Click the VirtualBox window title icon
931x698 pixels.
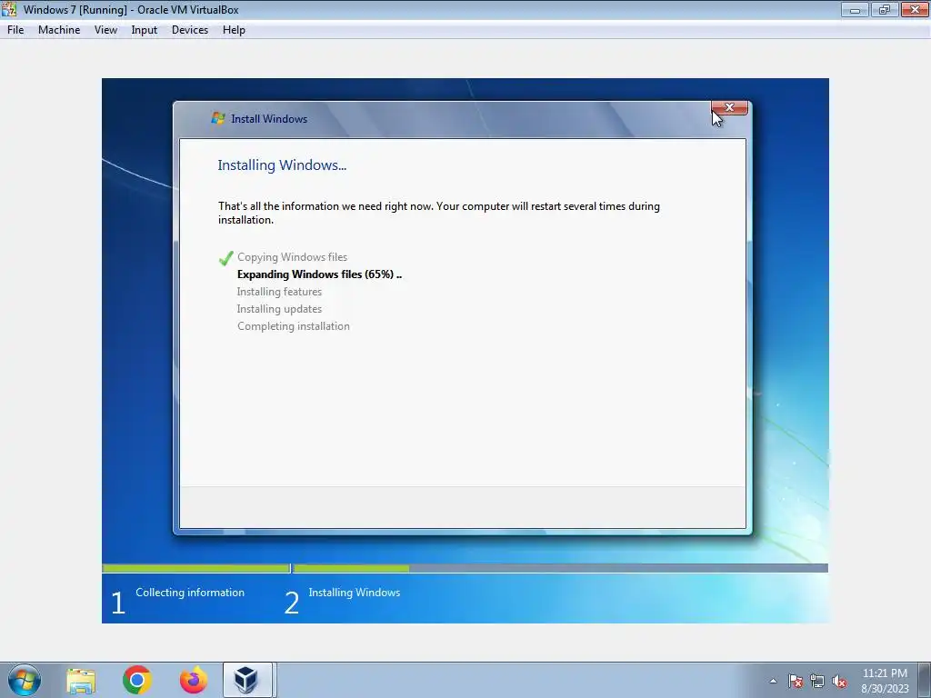[9, 9]
